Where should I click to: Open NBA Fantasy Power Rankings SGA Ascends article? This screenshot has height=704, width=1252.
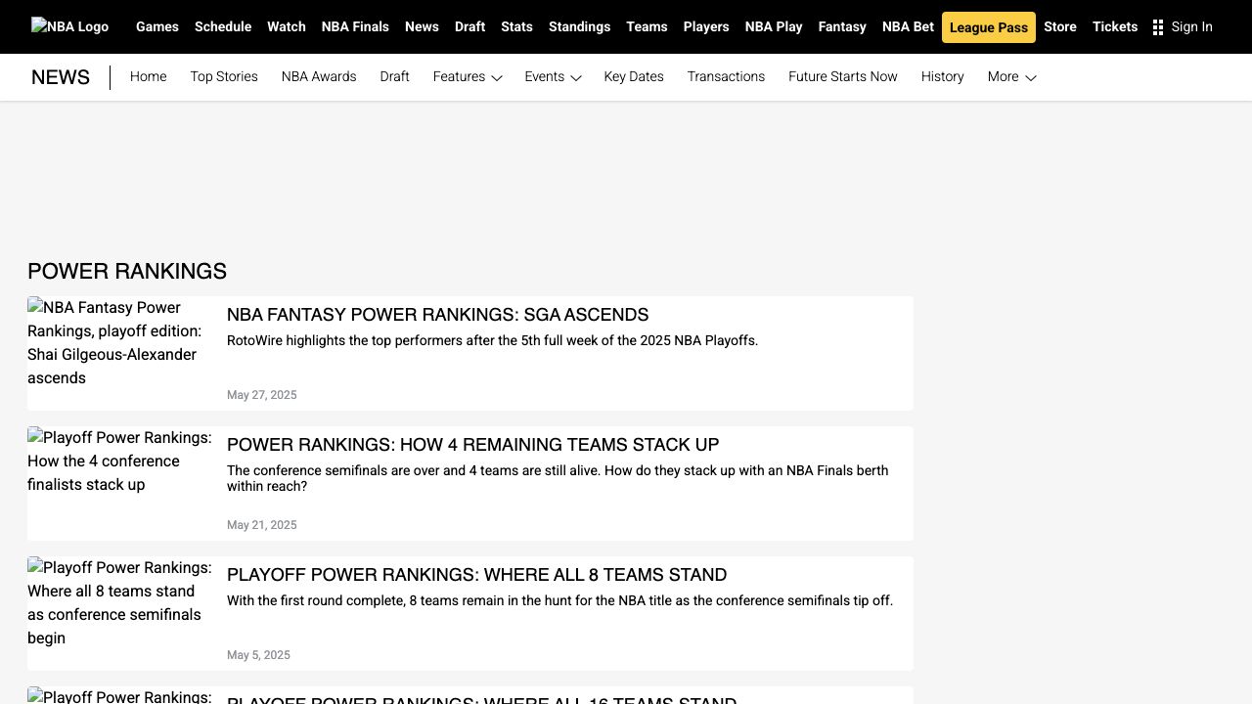(437, 315)
